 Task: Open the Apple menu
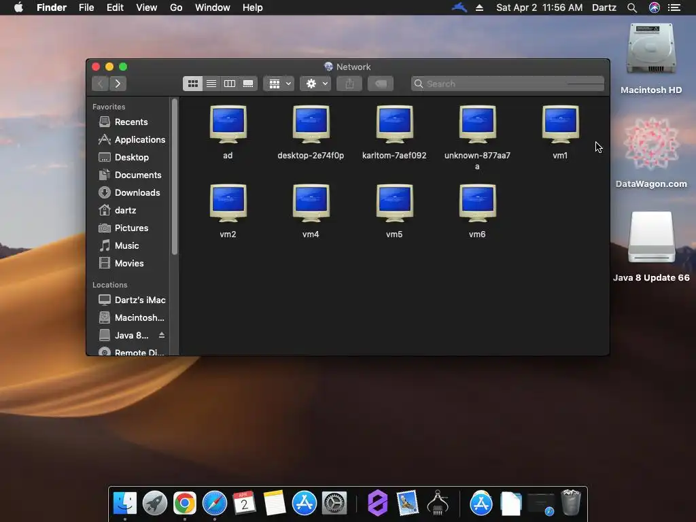coord(18,7)
